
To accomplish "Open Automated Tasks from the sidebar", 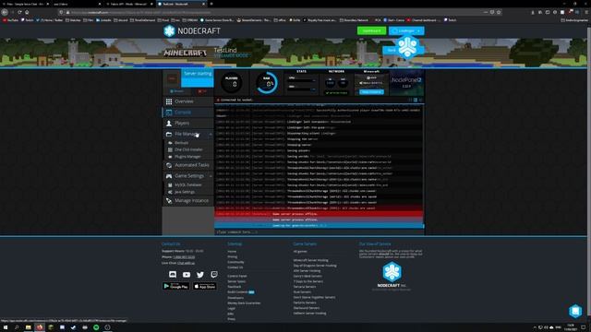I will coord(187,165).
